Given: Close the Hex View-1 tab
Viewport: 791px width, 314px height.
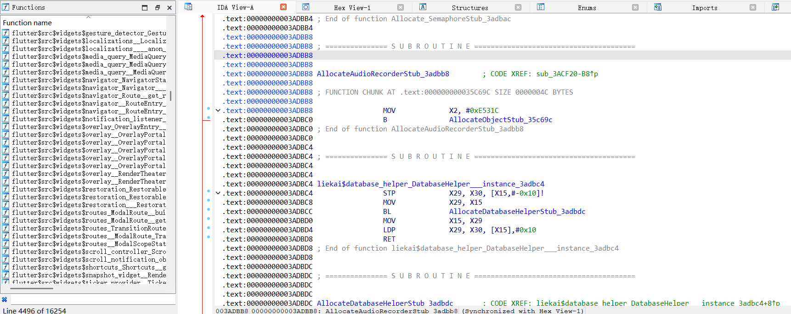Looking at the screenshot, I should coord(401,7).
